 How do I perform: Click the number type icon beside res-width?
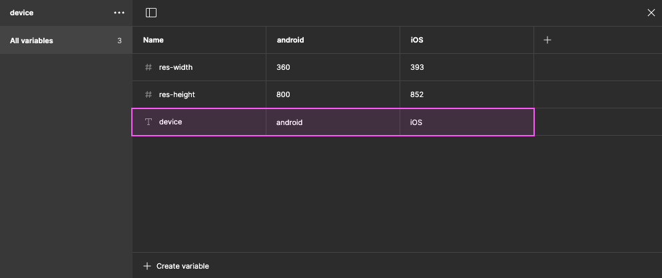(x=149, y=67)
